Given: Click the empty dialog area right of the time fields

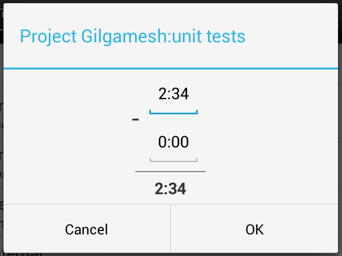Looking at the screenshot, I should click(268, 134).
